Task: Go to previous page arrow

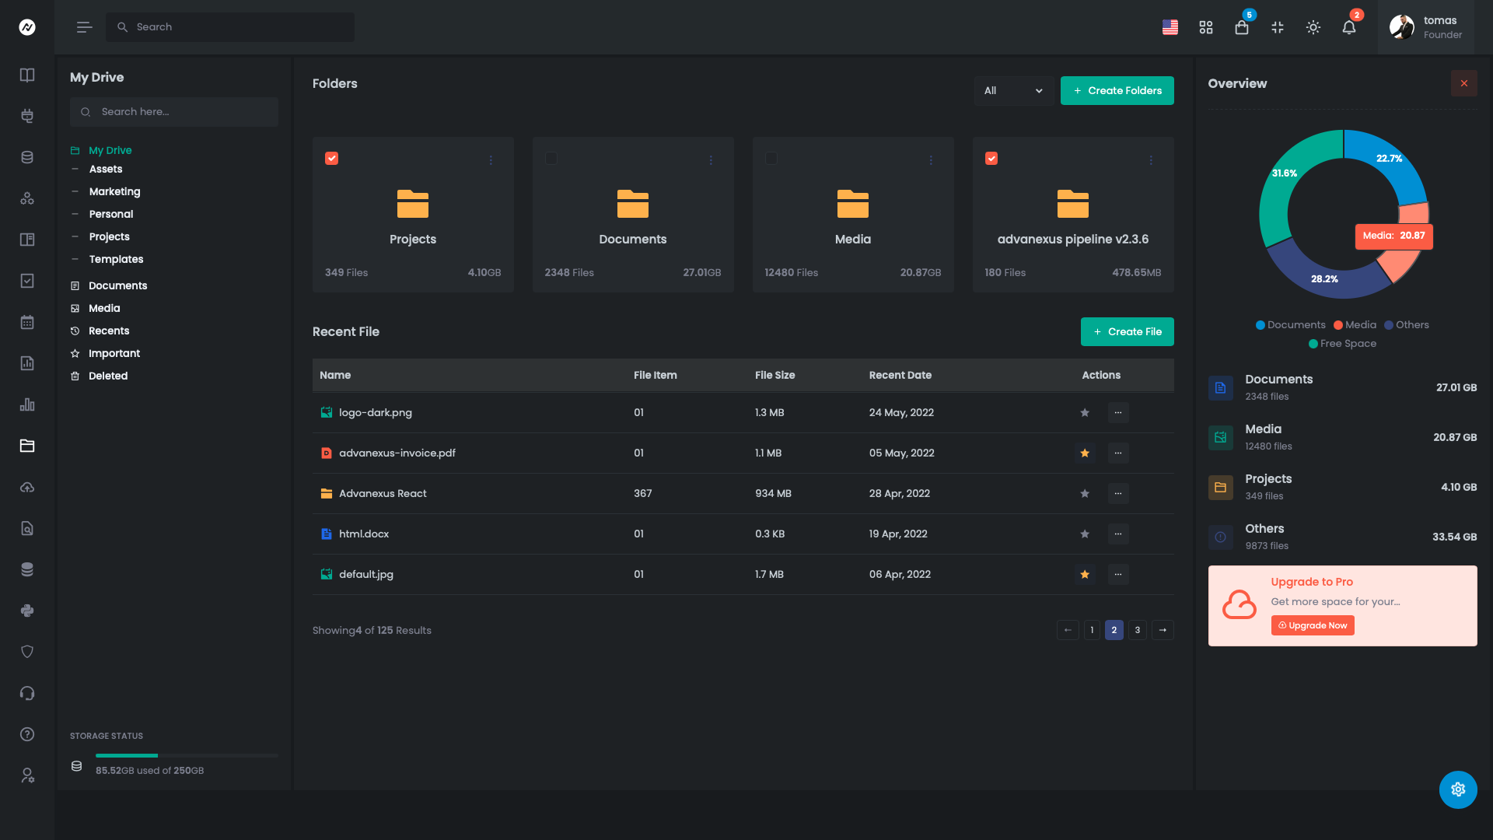Action: coord(1068,630)
